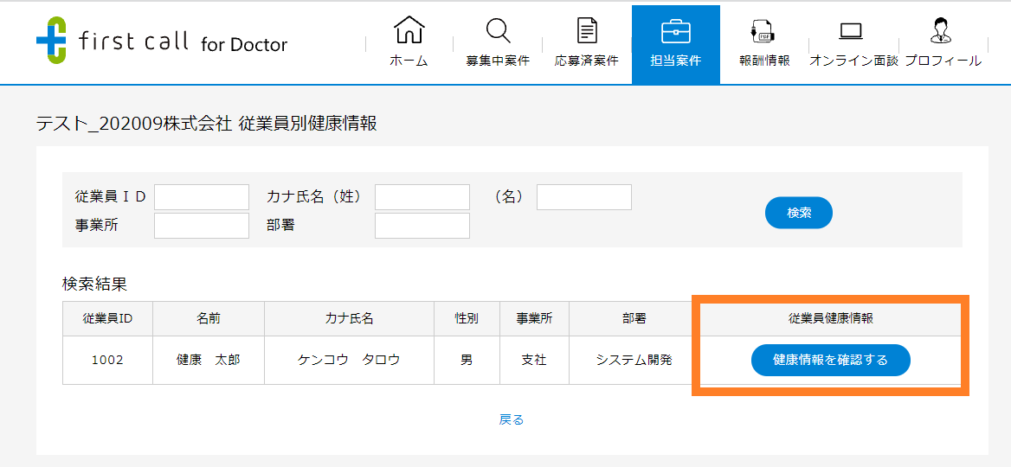Click the 部署 column header

pos(634,318)
